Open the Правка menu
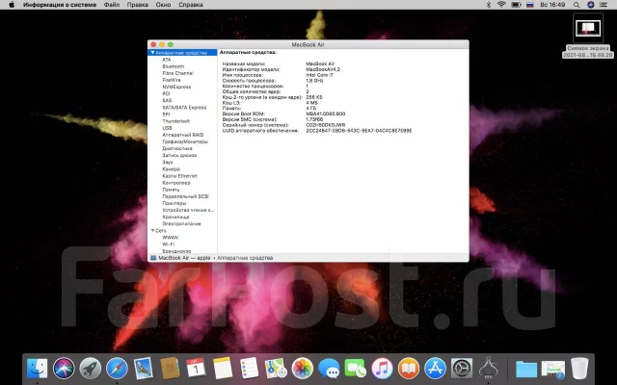 (138, 5)
